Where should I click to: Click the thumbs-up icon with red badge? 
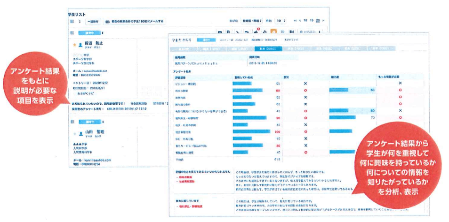(256, 32)
